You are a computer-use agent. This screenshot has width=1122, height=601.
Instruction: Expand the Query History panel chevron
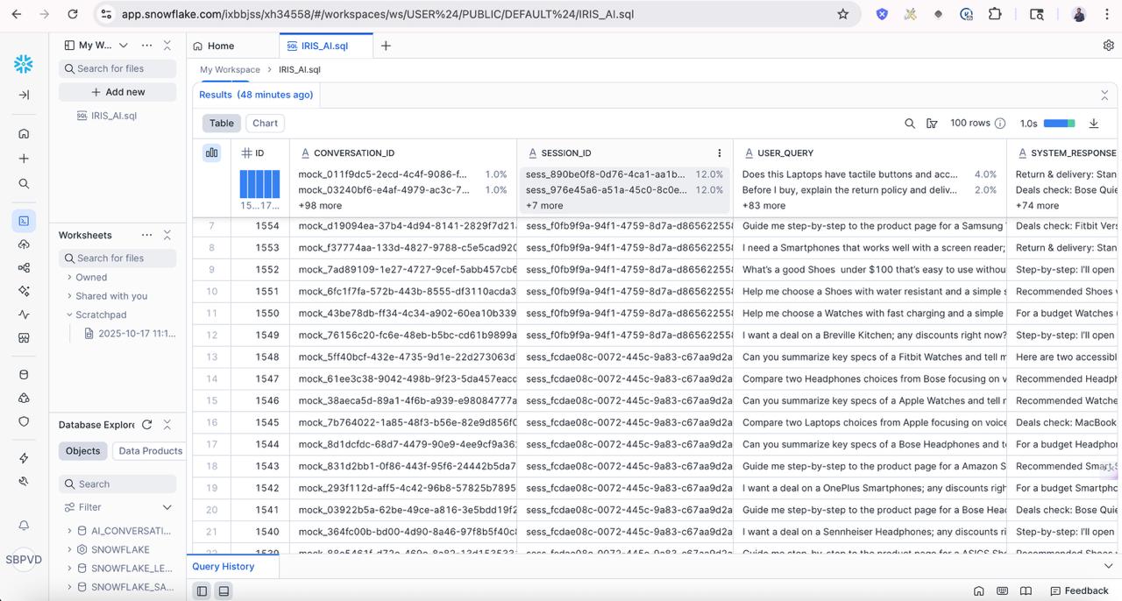(1108, 566)
